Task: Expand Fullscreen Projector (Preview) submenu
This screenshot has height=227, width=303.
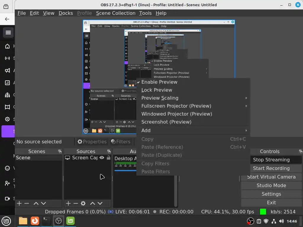Action: point(193,106)
